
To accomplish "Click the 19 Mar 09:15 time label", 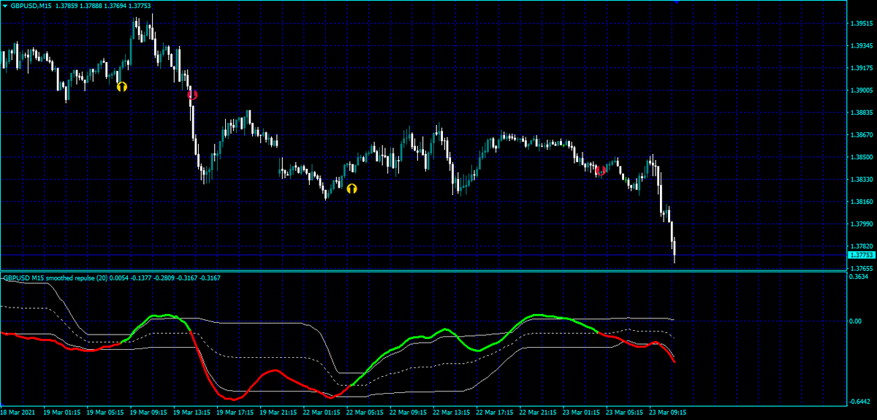I will 149,413.
